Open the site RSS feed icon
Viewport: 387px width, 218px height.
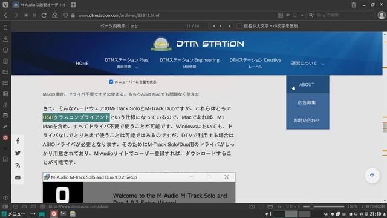click(18, 165)
